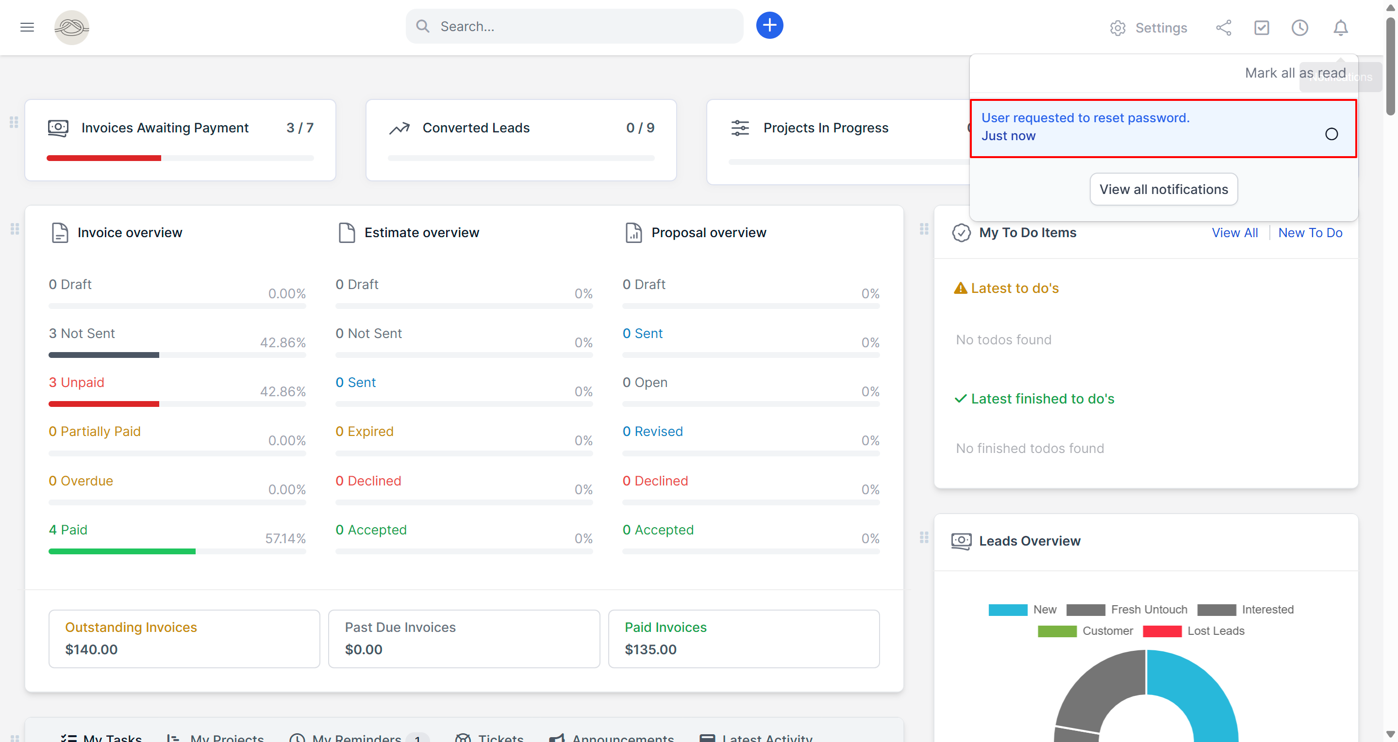Viewport: 1398px width, 742px height.
Task: Click the Invoices Awaiting Payment card icon
Action: click(59, 128)
